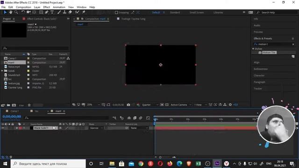Click the snapshot camera icon in viewer

pos(128,105)
